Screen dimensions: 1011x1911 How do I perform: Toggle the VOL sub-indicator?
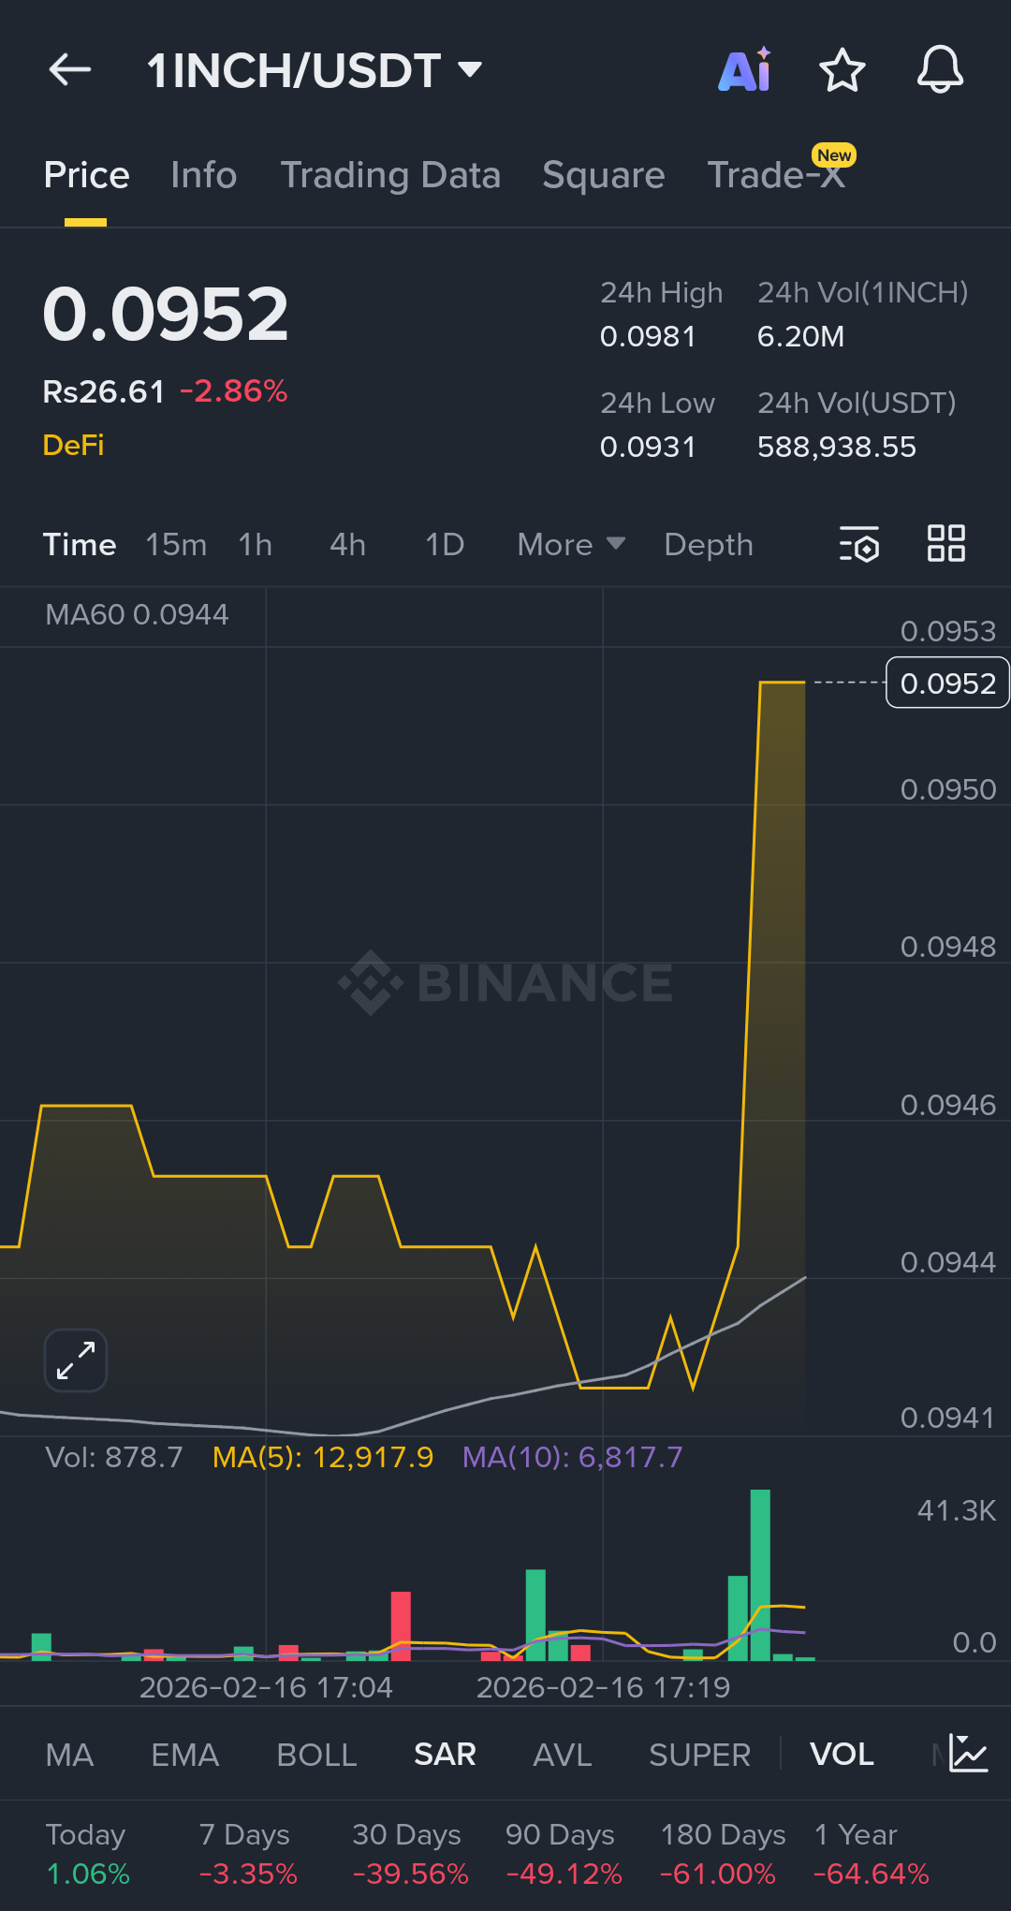pos(842,1754)
